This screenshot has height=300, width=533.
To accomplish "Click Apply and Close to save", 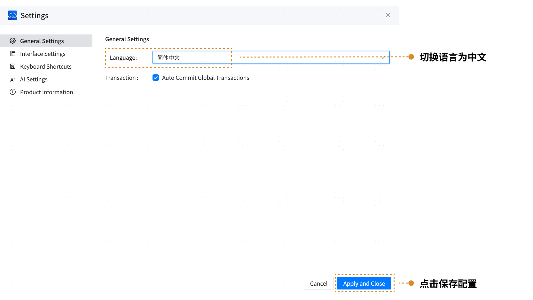I will pyautogui.click(x=364, y=283).
